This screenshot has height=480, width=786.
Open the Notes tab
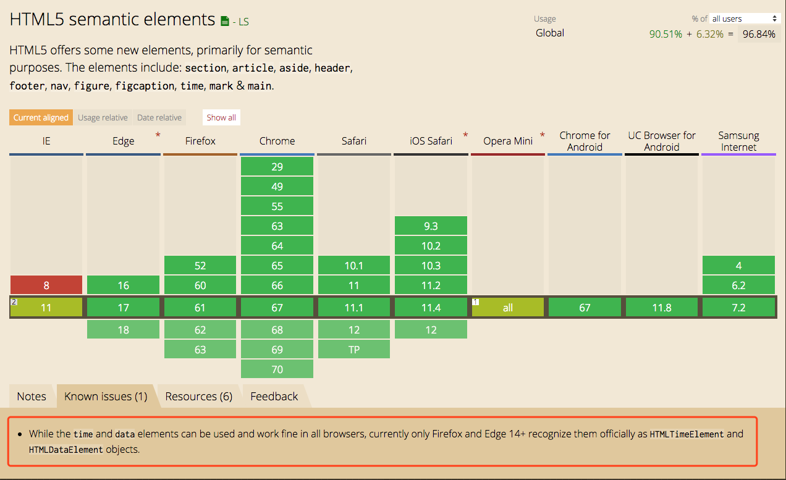[x=32, y=396]
